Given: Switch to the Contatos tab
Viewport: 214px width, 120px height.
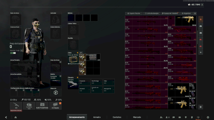Looking at the screenshot, I should (117, 117).
